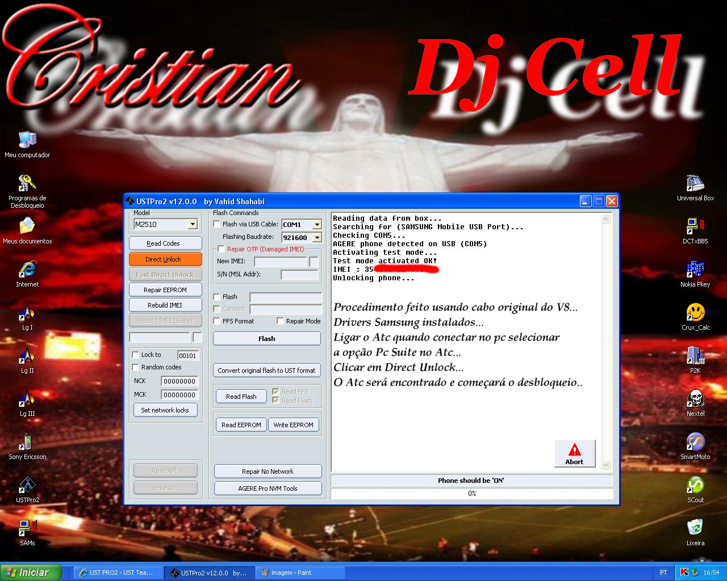Viewport: 727px width, 581px height.
Task: Open Crux_Calc smiley icon
Action: pos(695,317)
